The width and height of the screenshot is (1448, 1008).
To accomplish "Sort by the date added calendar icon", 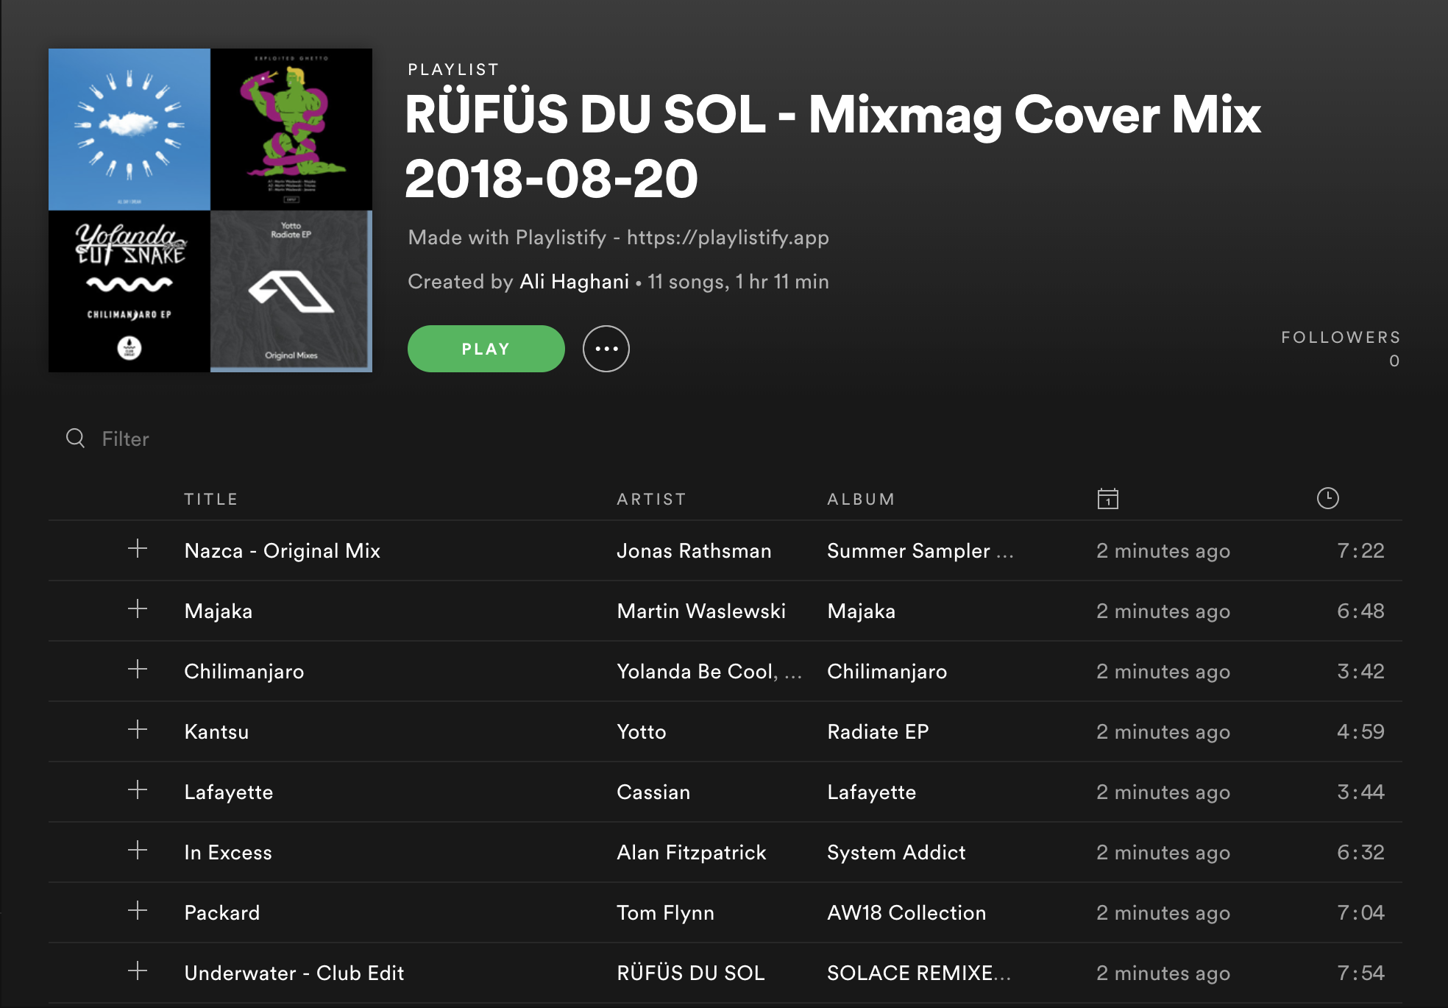I will (1107, 499).
